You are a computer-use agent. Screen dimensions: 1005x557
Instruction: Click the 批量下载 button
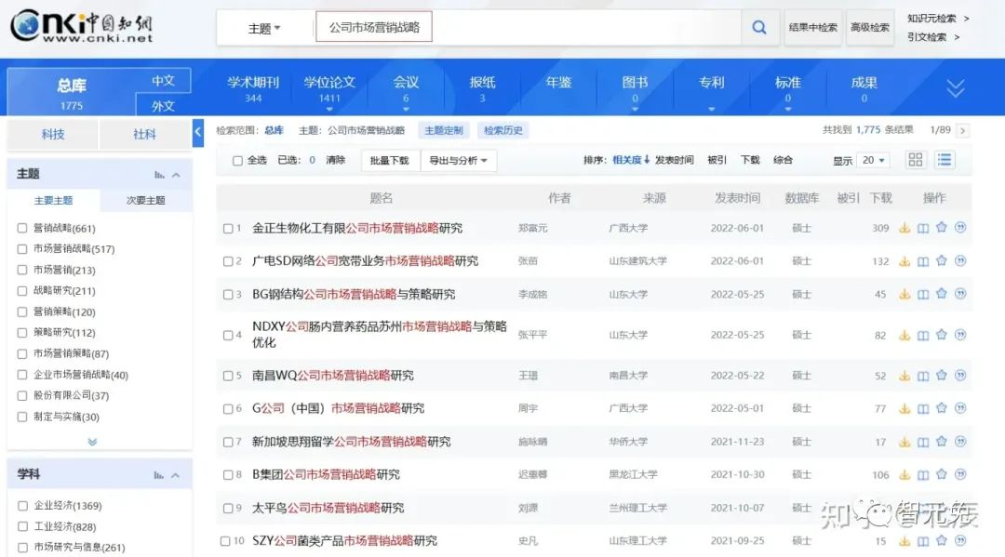coord(390,161)
